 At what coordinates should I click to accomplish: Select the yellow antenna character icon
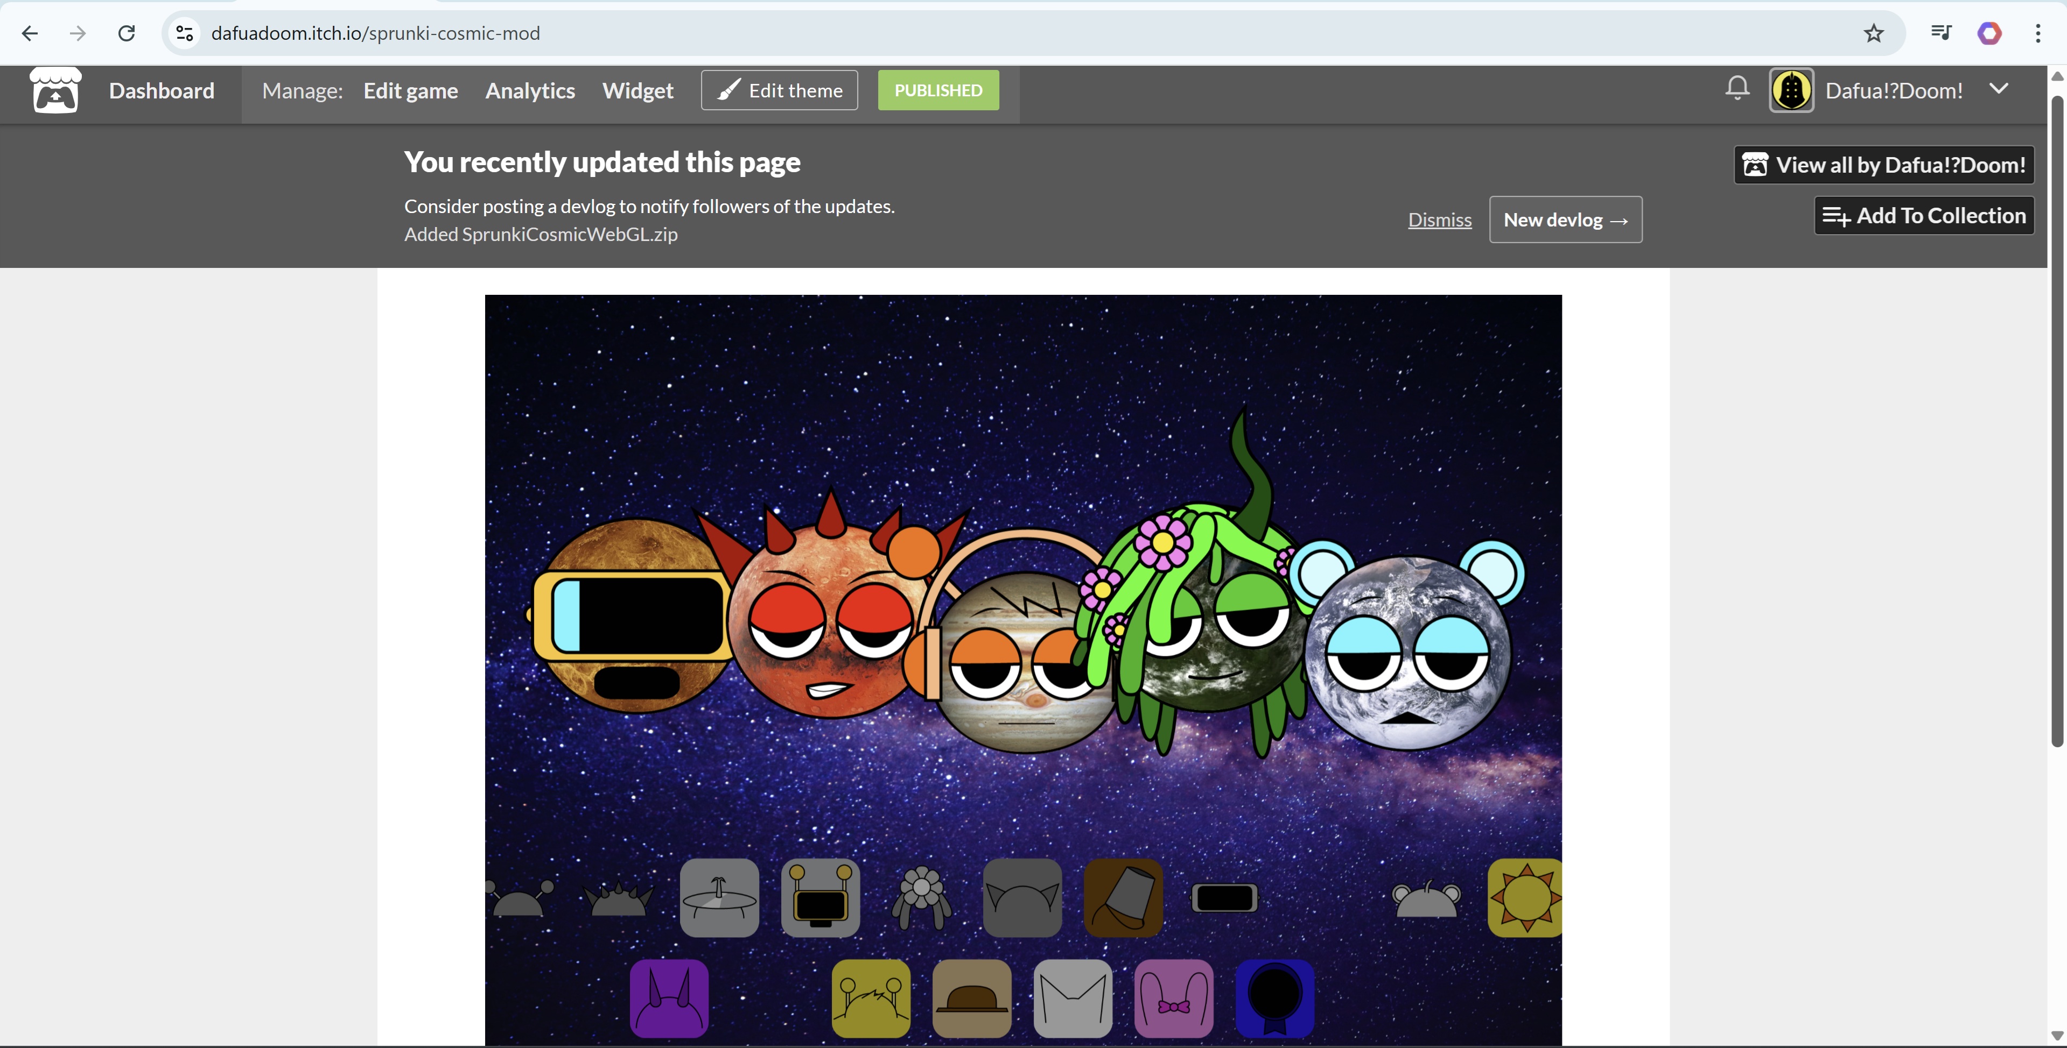click(871, 999)
